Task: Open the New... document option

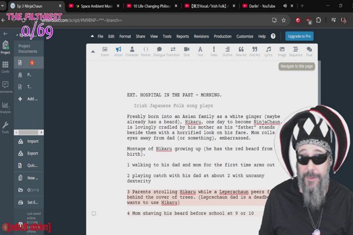Action: pyautogui.click(x=29, y=178)
